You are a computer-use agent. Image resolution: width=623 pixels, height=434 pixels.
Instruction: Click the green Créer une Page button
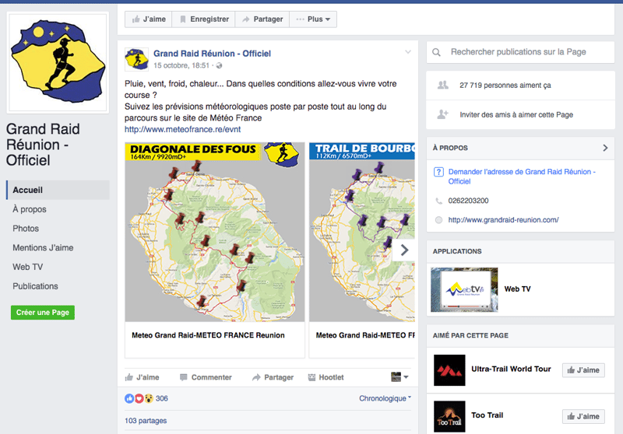43,313
